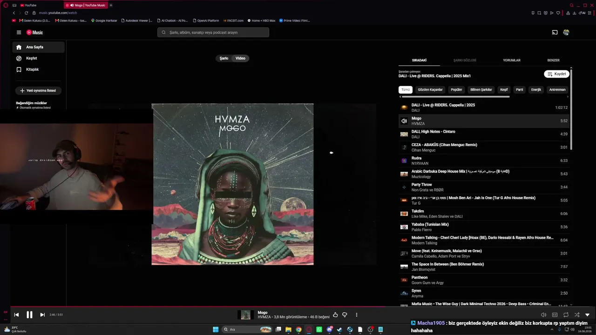
Task: Open WhatsApp from the taskbar
Action: click(319, 329)
